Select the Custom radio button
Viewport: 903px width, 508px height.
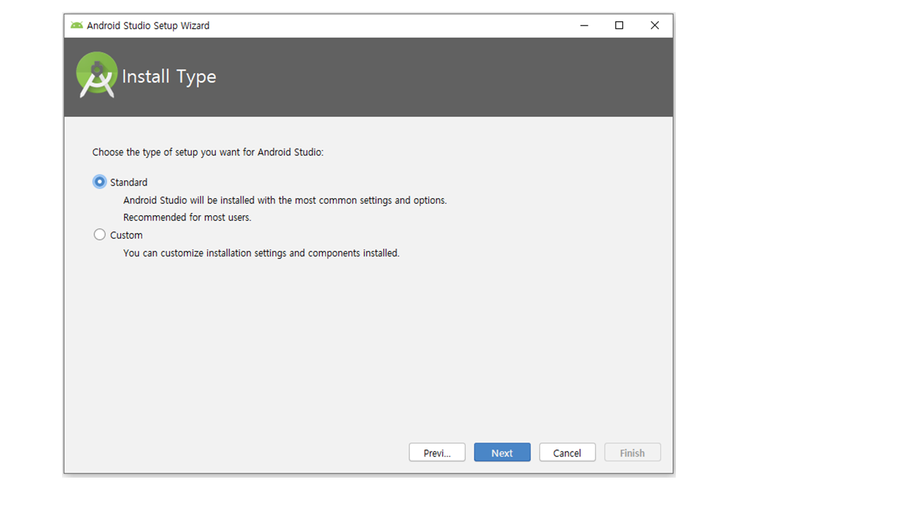click(x=99, y=235)
